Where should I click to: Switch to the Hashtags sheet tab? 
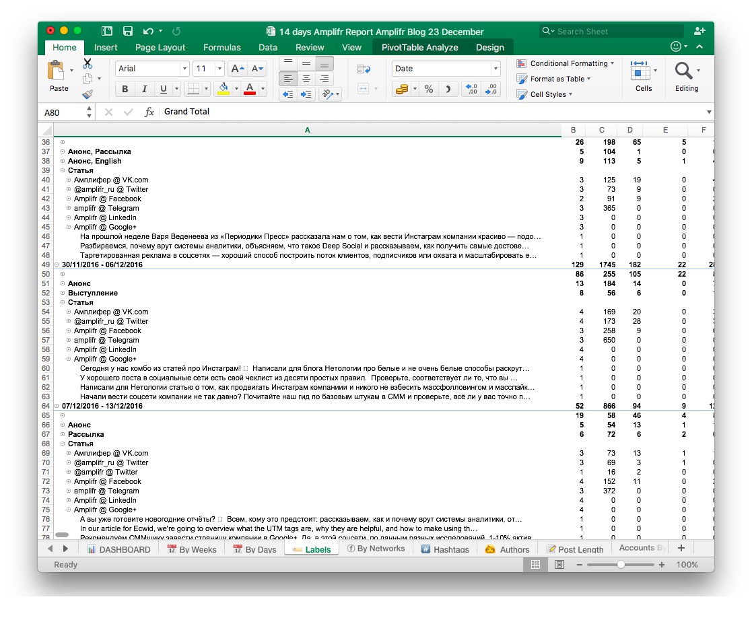(445, 549)
